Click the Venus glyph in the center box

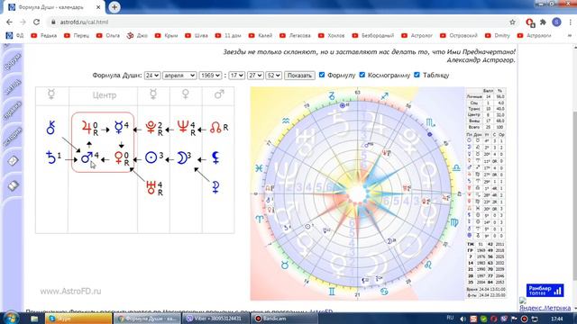[118, 158]
